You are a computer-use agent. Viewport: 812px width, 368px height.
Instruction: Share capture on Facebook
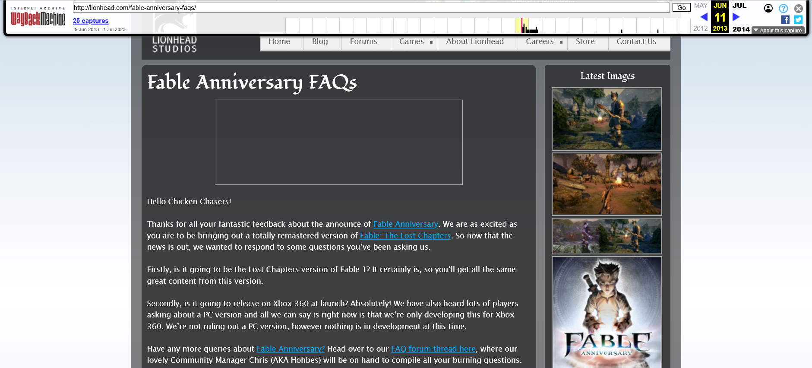(x=785, y=19)
